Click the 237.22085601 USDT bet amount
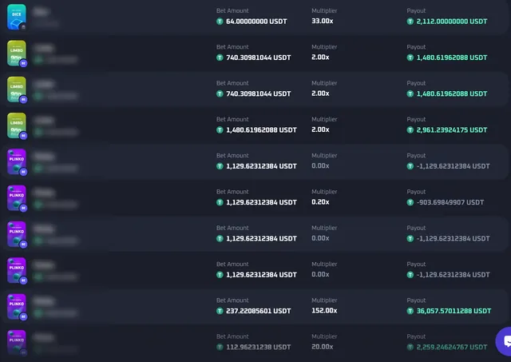Screen dimensions: 511x362 click(x=259, y=311)
